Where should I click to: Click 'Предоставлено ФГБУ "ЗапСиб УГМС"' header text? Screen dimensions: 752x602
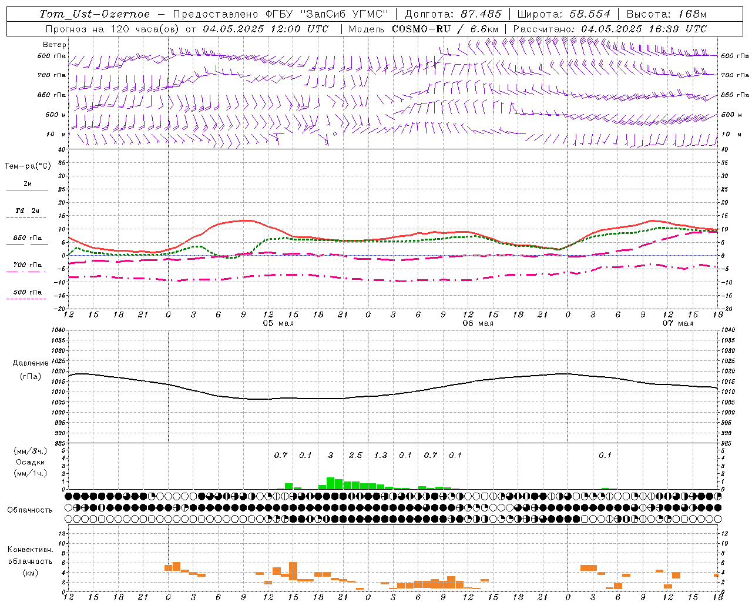pyautogui.click(x=281, y=14)
